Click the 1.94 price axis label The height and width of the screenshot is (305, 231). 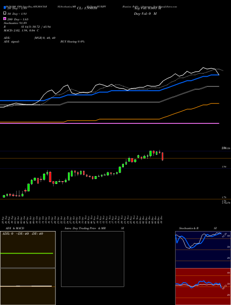coord(224,167)
